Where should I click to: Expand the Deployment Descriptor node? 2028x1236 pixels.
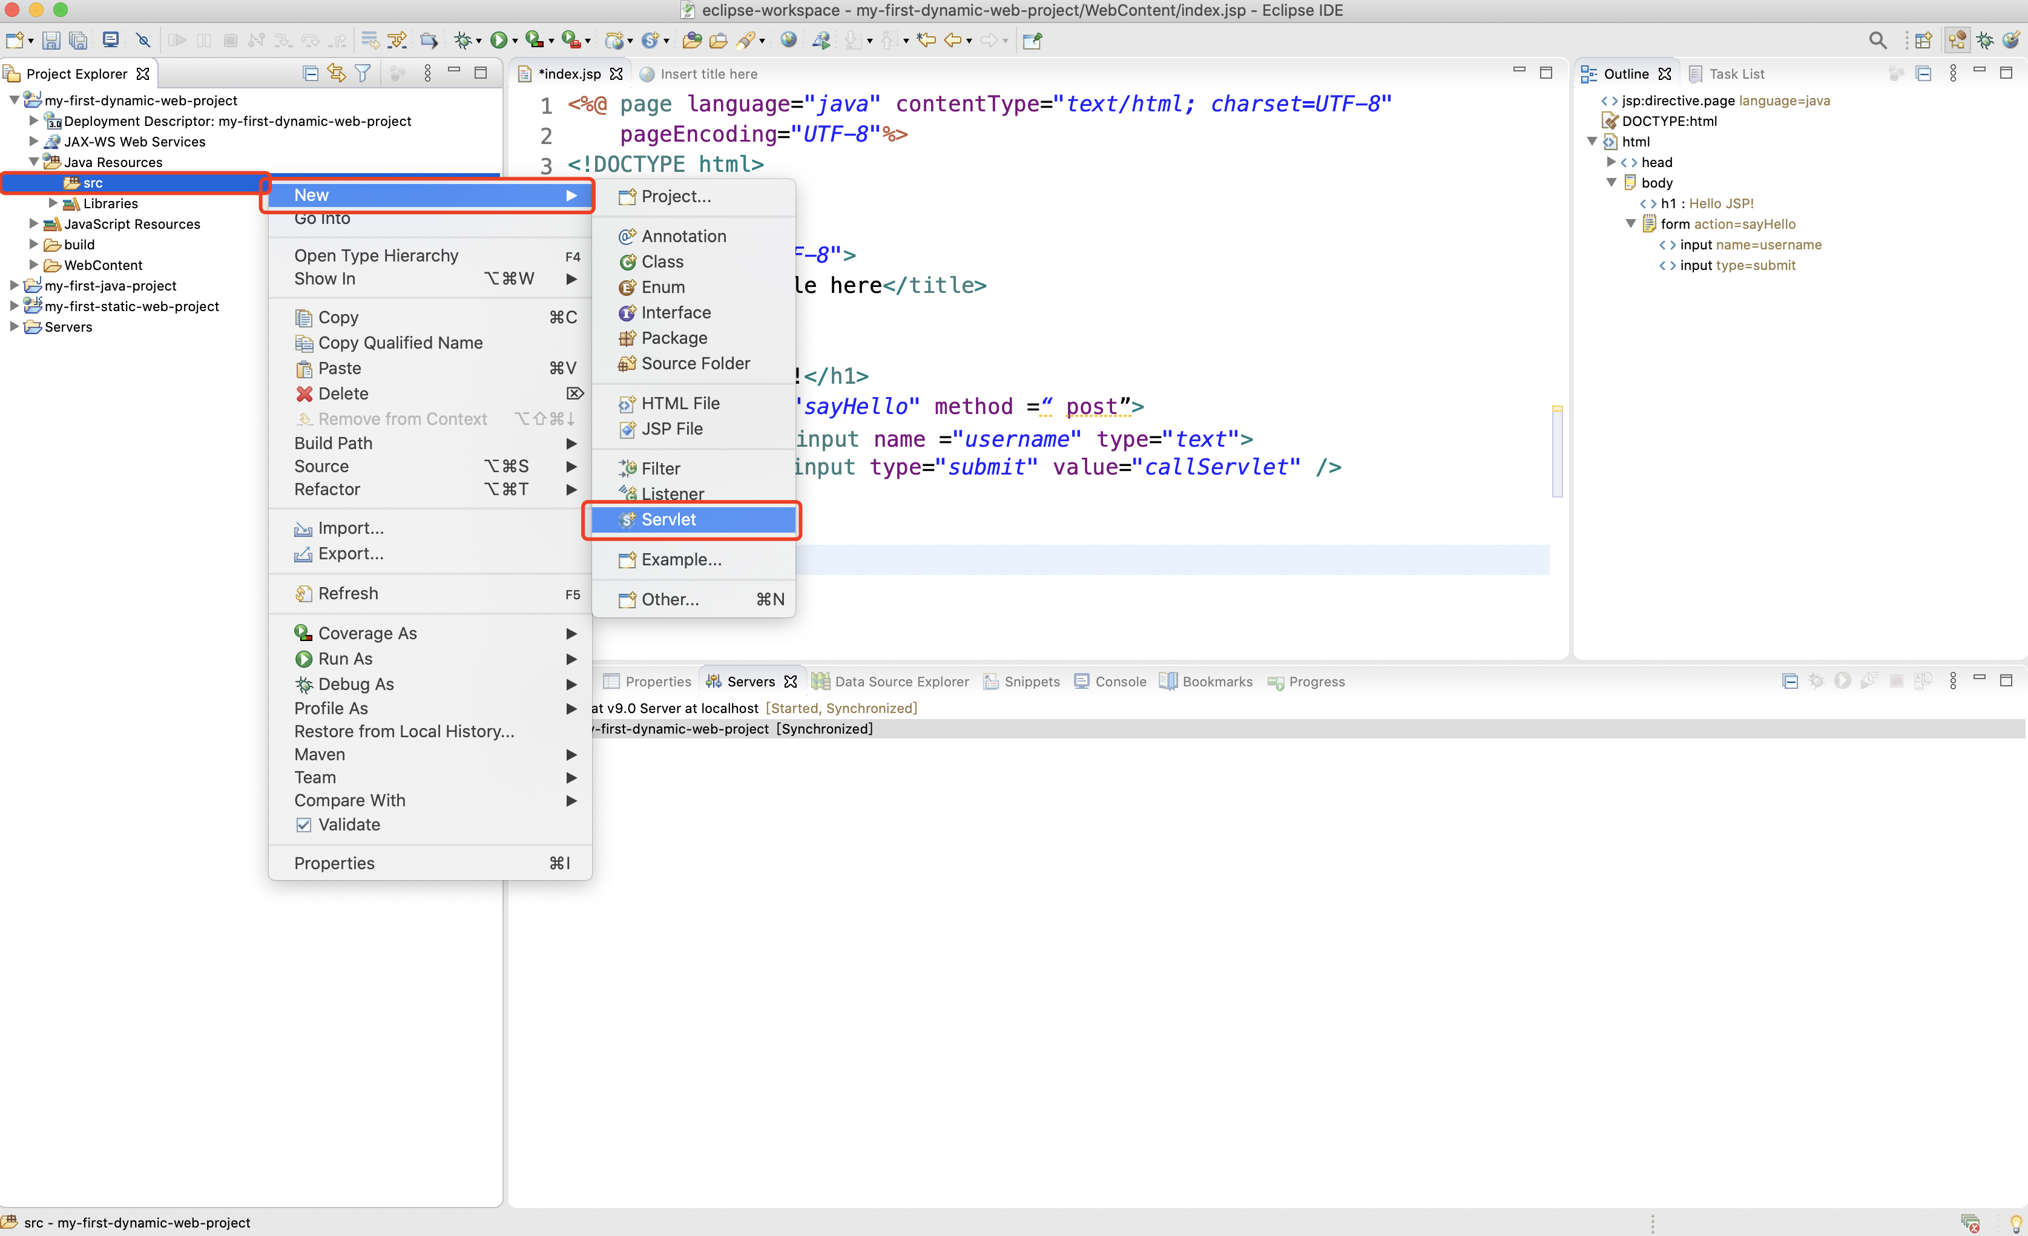34,121
